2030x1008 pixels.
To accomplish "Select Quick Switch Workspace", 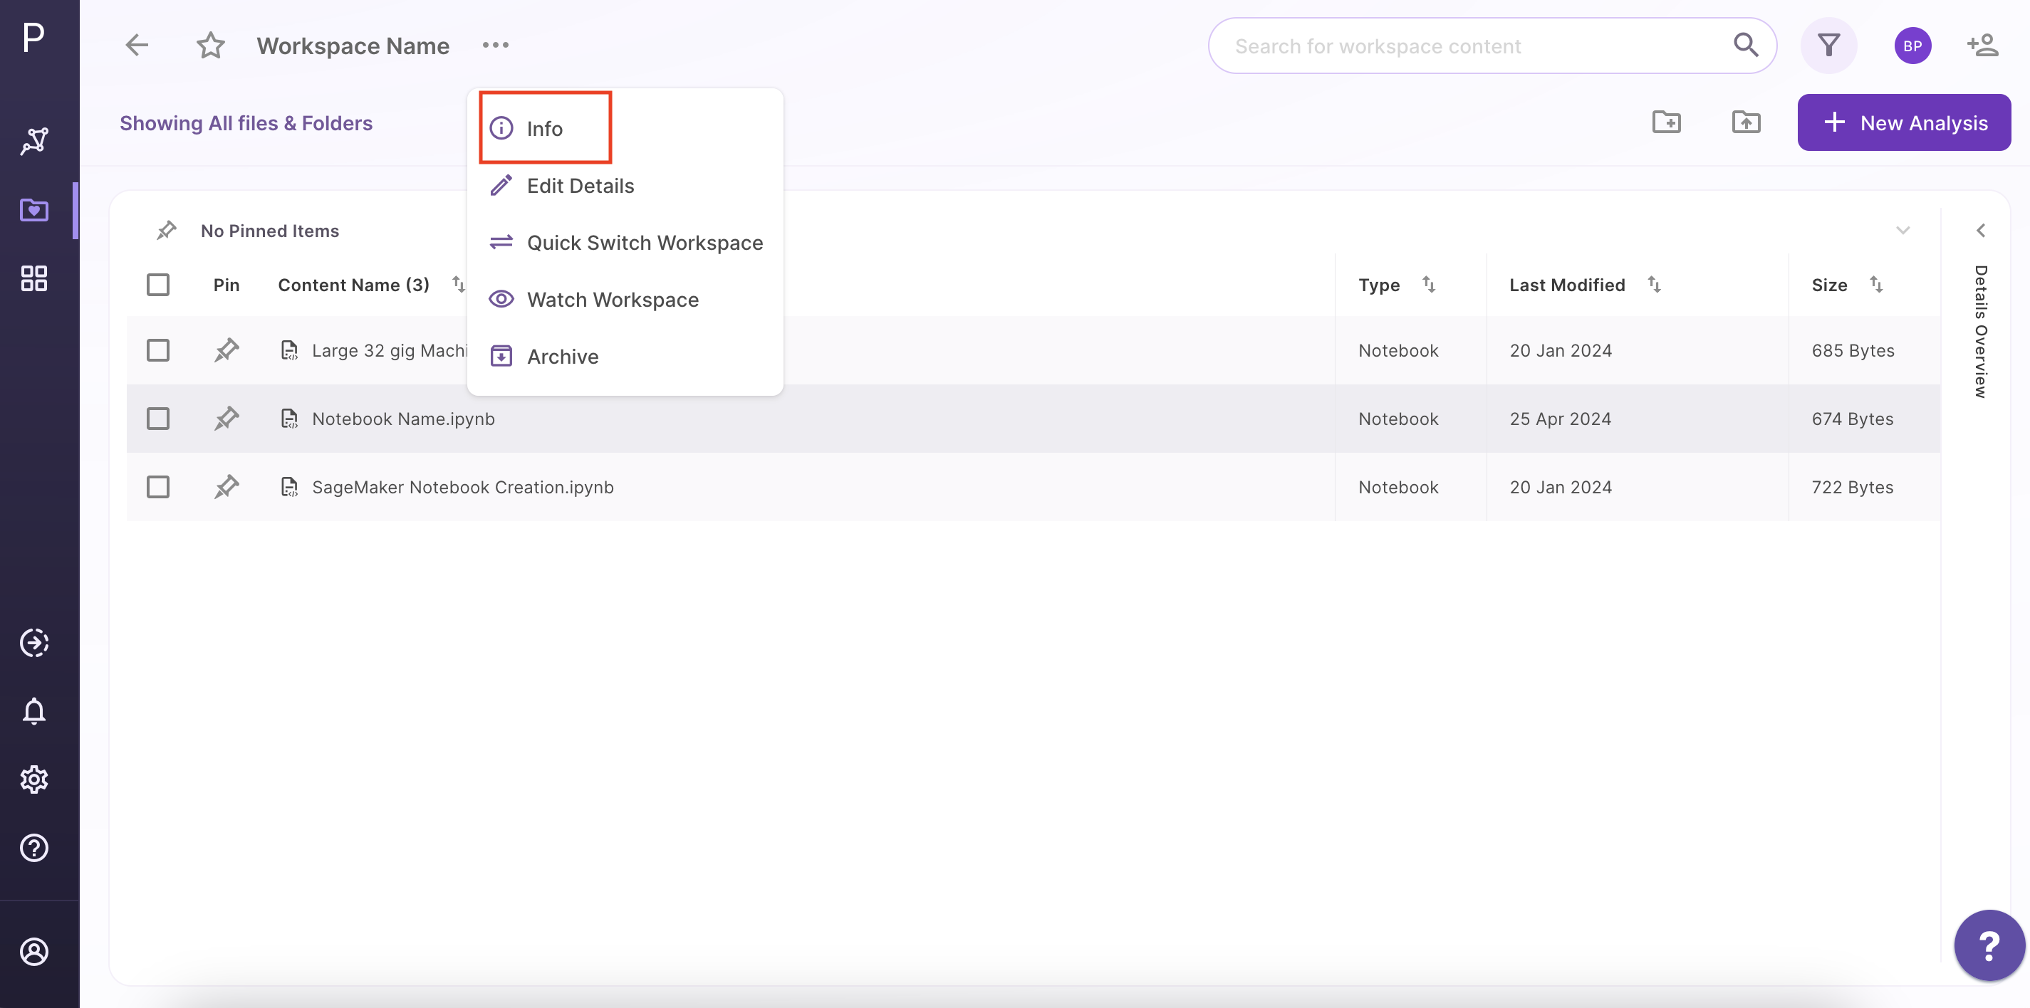I will click(625, 243).
